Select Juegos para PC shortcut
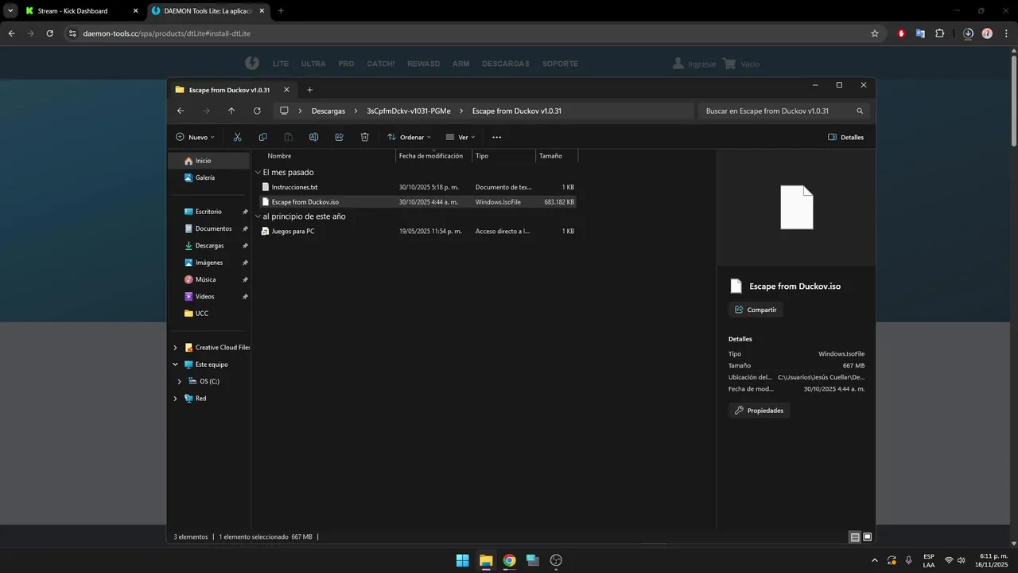Image resolution: width=1018 pixels, height=573 pixels. click(x=418, y=231)
